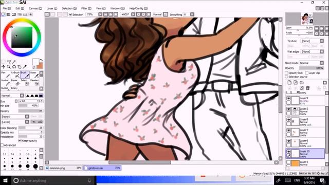Open the canvas zoom 75% dropdown
329x185 pixels.
[x=100, y=14]
